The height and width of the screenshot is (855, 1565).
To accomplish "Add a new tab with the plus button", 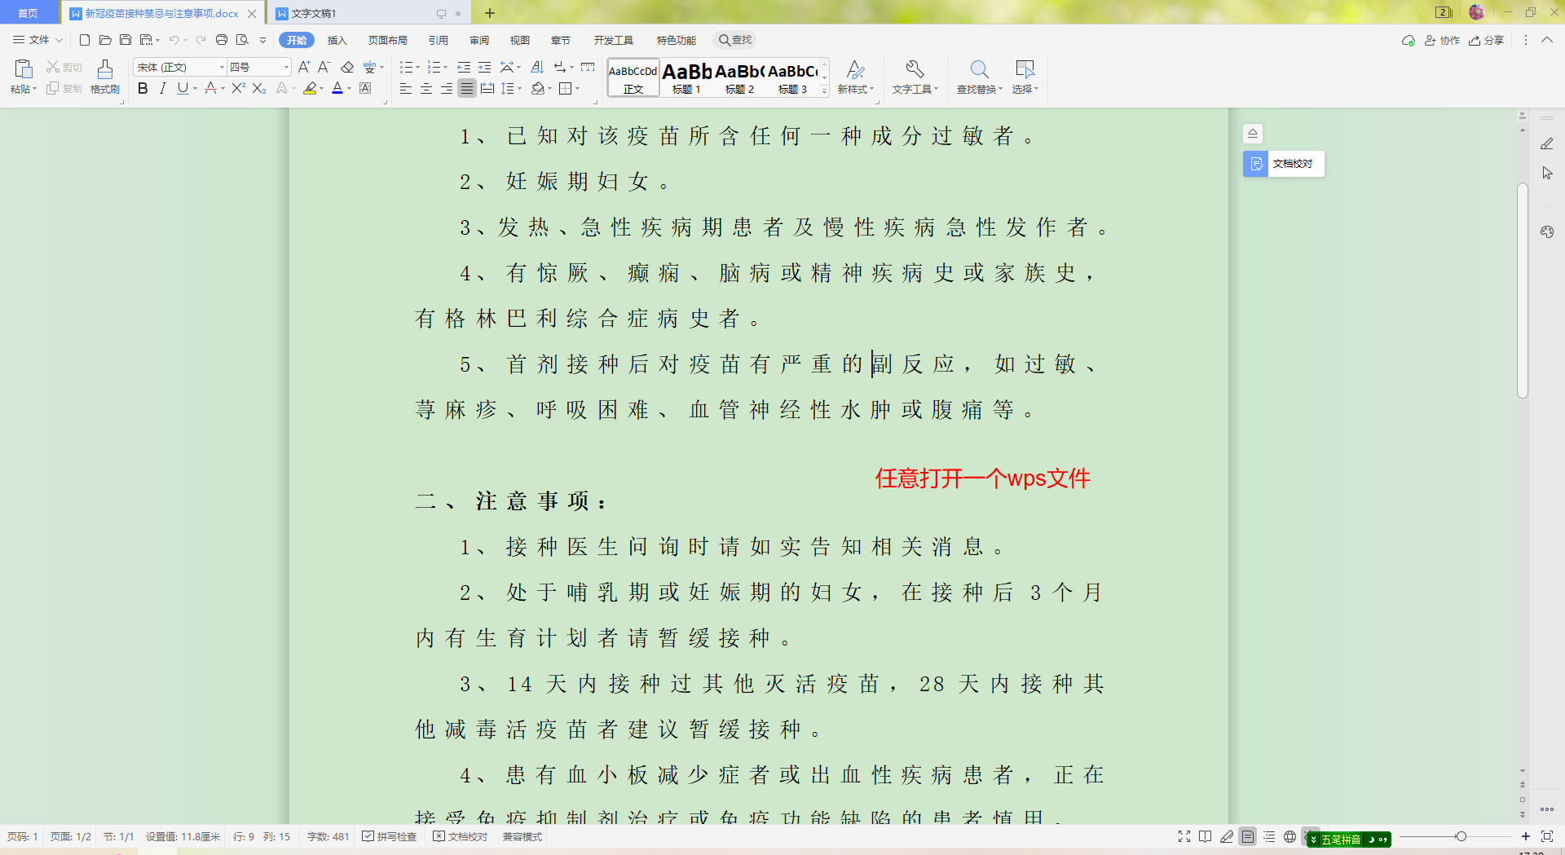I will 489,13.
